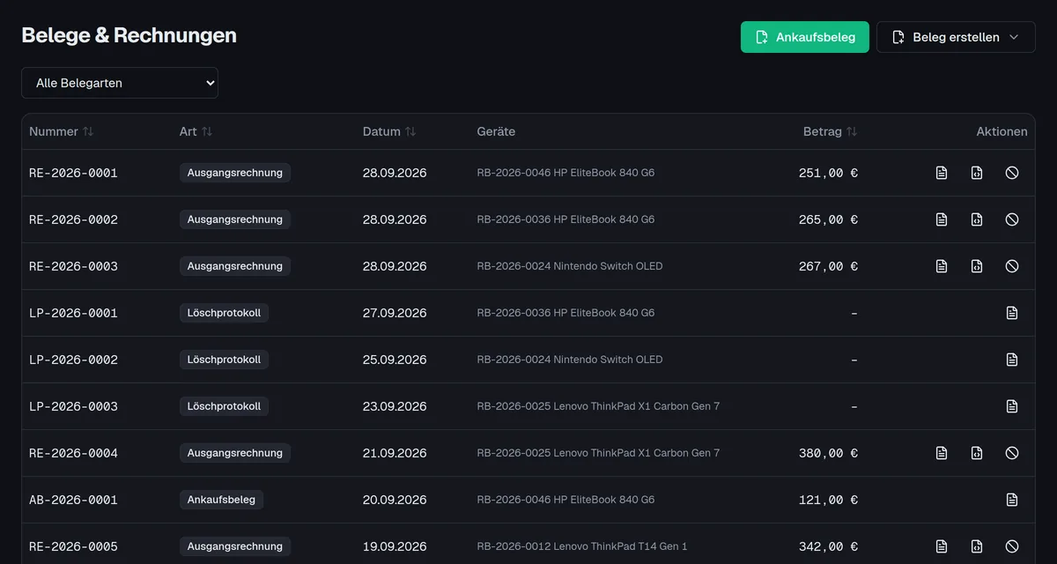Click the device text RB-2026-0012 Lenovo ThinkPad T14 Gen 1

[582, 546]
